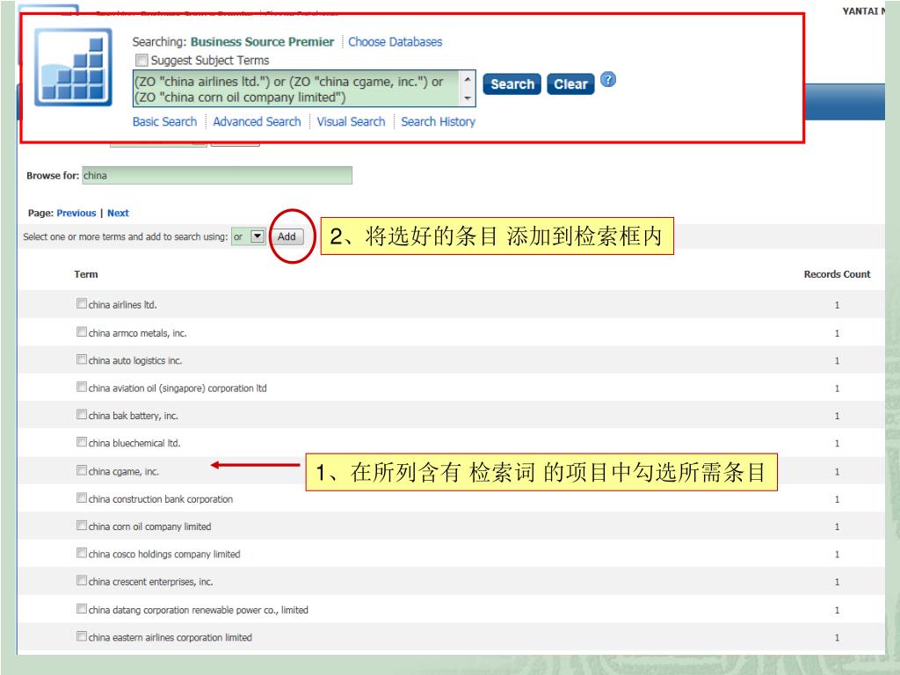
Task: Tick china bak battery, inc. checkbox
Action: (x=82, y=415)
